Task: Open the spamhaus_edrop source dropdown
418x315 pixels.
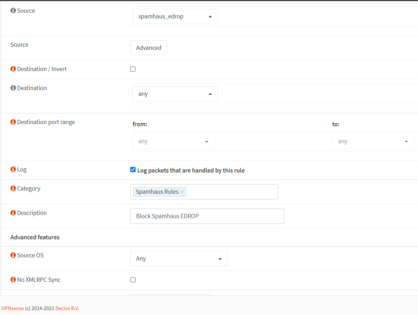Action: 175,17
